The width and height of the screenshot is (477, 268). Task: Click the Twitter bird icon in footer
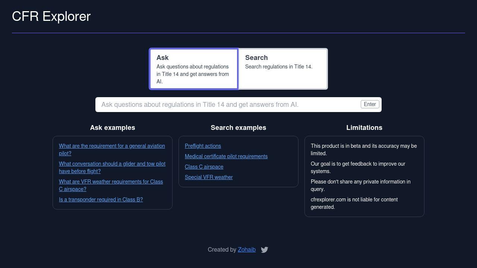[265, 249]
